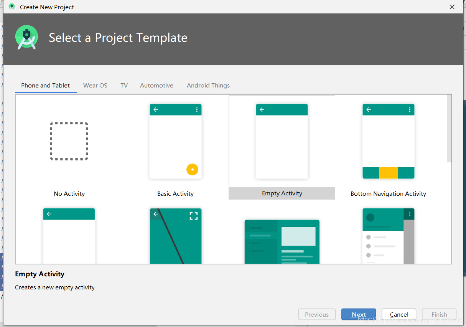Click the yellow plus FAB in Basic Activity
Viewport: 466px width, 327px height.
click(x=192, y=169)
